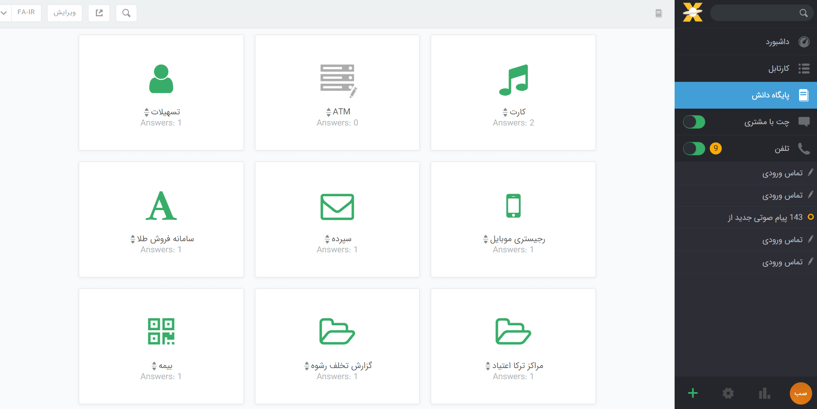Click the sort arrows beside گزارش تخلف رشوه
The height and width of the screenshot is (409, 817).
tap(307, 366)
